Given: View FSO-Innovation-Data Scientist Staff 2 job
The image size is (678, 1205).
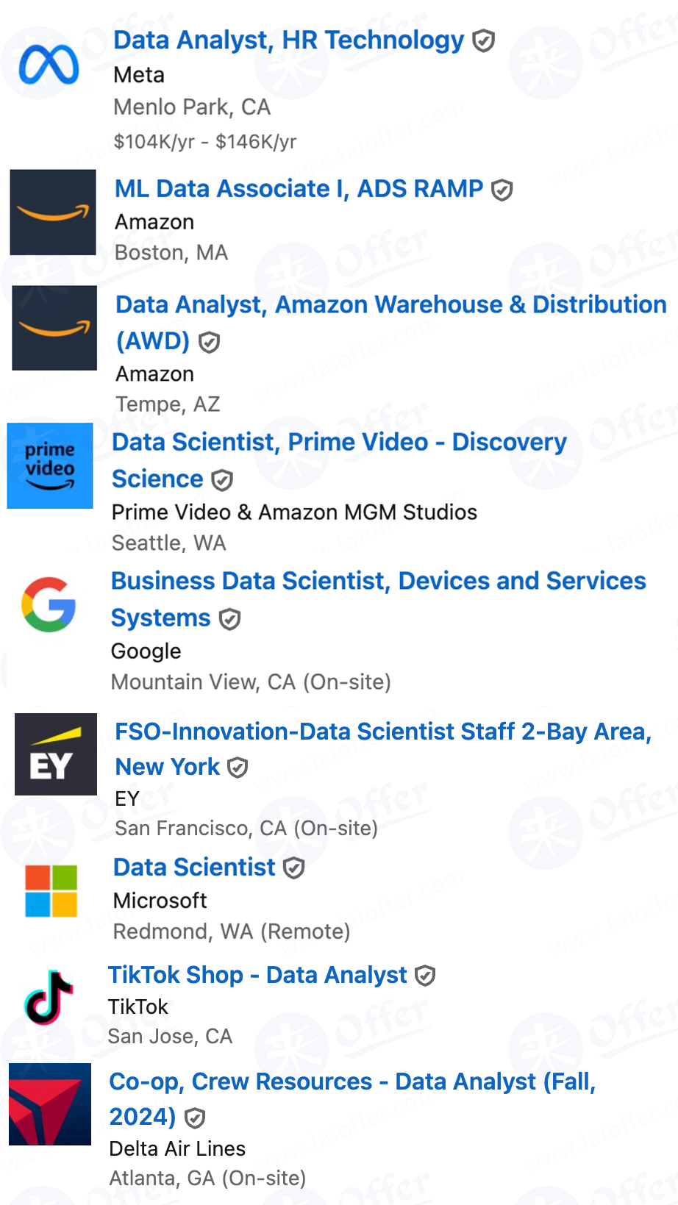Looking at the screenshot, I should (383, 748).
